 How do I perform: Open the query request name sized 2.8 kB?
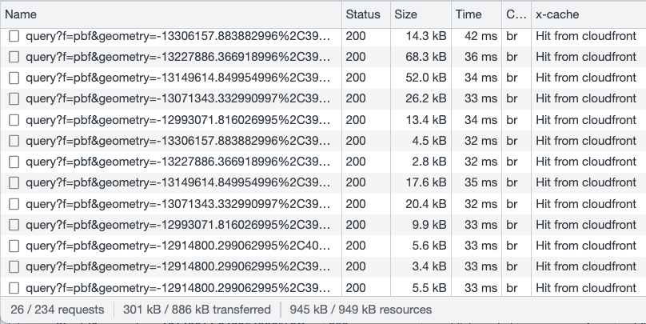click(177, 162)
